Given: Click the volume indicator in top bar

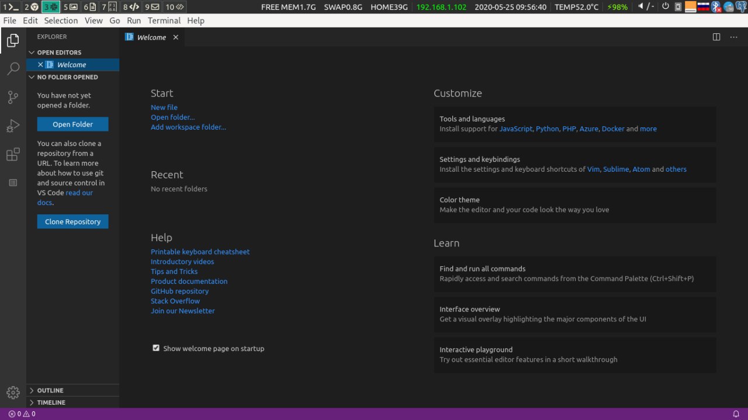Looking at the screenshot, I should point(646,7).
